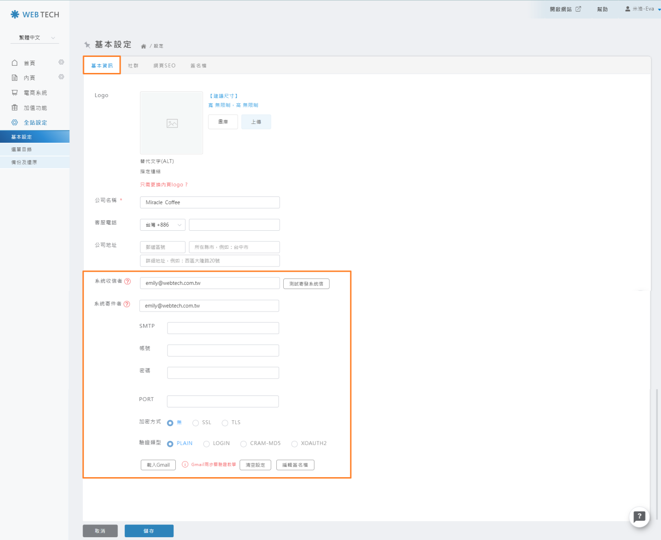Click gear icon beside 首頁 in sidebar
The width and height of the screenshot is (661, 540).
click(x=61, y=62)
